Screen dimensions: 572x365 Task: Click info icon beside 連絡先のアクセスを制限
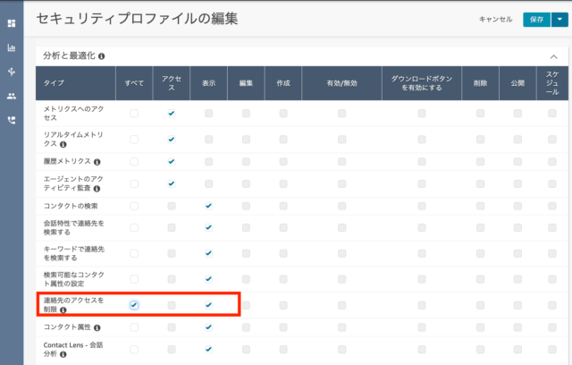pyautogui.click(x=63, y=310)
